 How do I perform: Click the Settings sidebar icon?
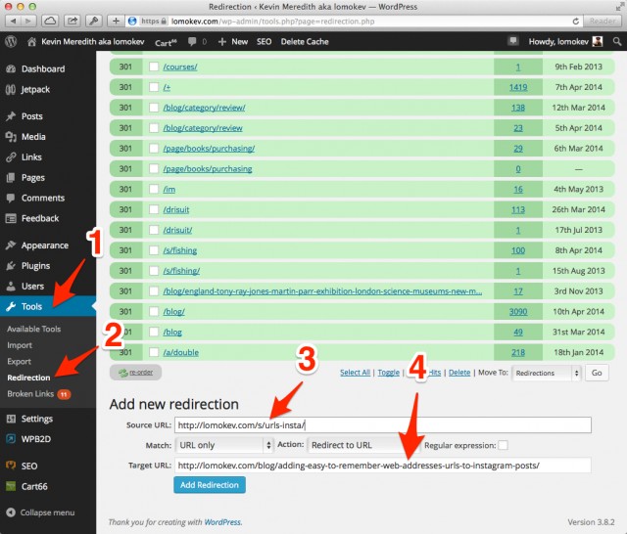[x=11, y=419]
